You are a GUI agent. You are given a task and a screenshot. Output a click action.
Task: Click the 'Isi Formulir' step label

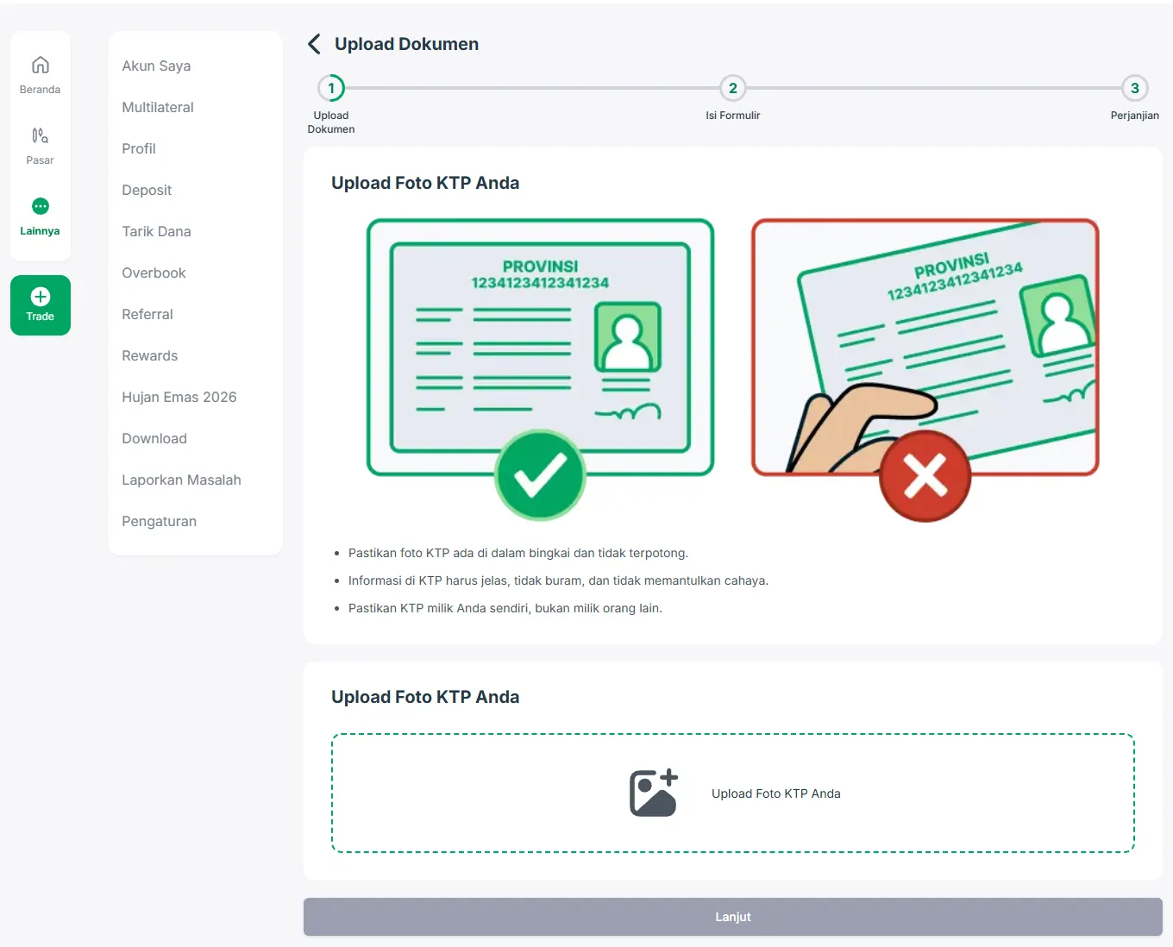coord(733,116)
